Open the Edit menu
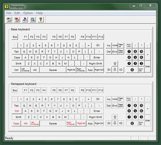 (17, 13)
